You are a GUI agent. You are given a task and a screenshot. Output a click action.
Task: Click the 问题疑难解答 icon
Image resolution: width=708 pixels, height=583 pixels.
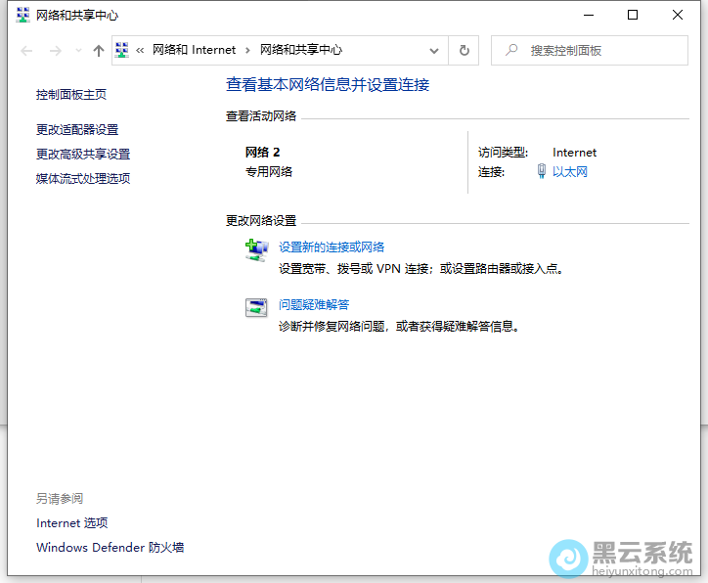click(x=255, y=307)
